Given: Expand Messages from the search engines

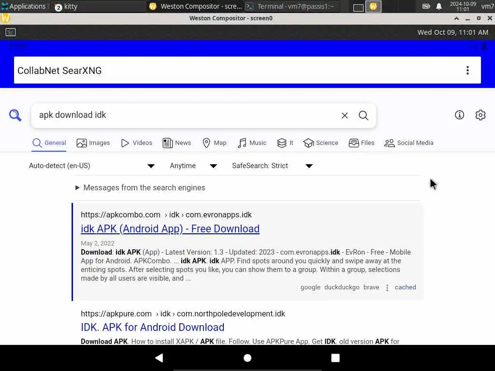Looking at the screenshot, I should point(141,188).
